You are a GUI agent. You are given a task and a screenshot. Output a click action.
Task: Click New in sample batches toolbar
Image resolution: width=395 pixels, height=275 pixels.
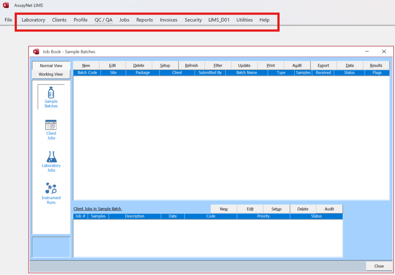86,66
